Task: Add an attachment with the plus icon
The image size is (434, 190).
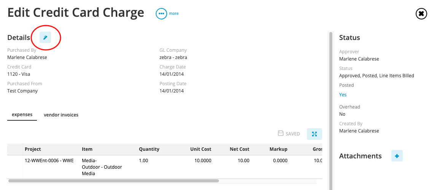Action: click(x=397, y=156)
